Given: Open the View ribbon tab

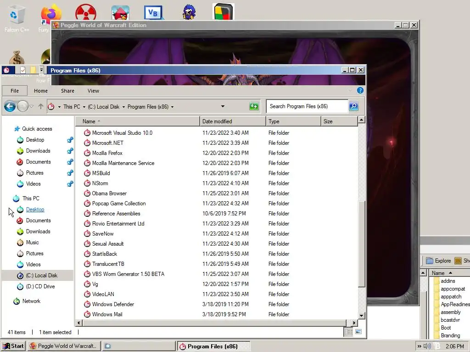Looking at the screenshot, I should point(93,91).
